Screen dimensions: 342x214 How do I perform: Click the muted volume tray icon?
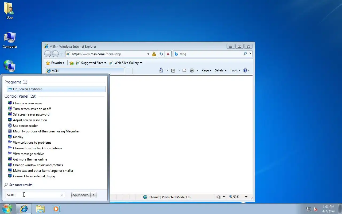click(x=315, y=209)
